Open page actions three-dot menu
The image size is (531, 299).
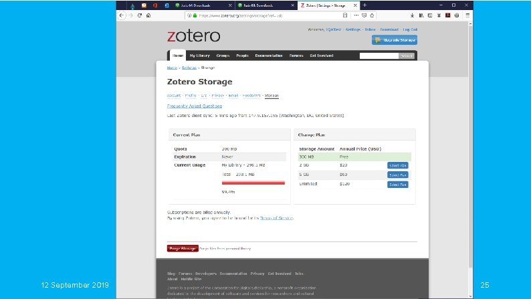(x=356, y=15)
